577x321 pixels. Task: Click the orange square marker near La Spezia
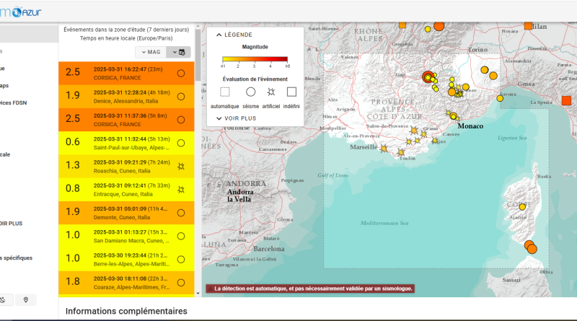tap(566, 100)
